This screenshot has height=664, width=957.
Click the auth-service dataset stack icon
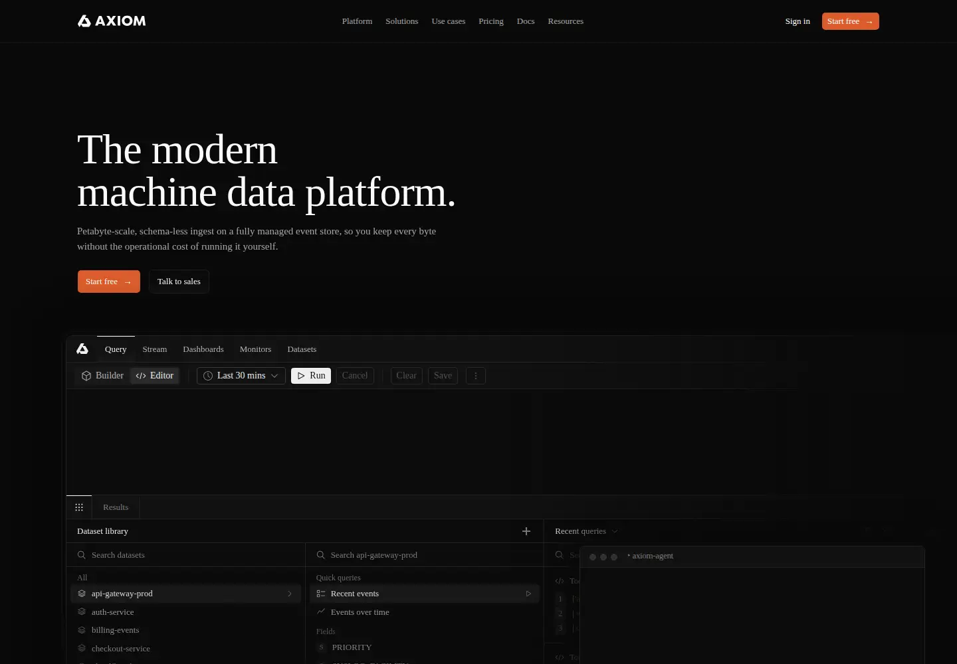(x=82, y=612)
